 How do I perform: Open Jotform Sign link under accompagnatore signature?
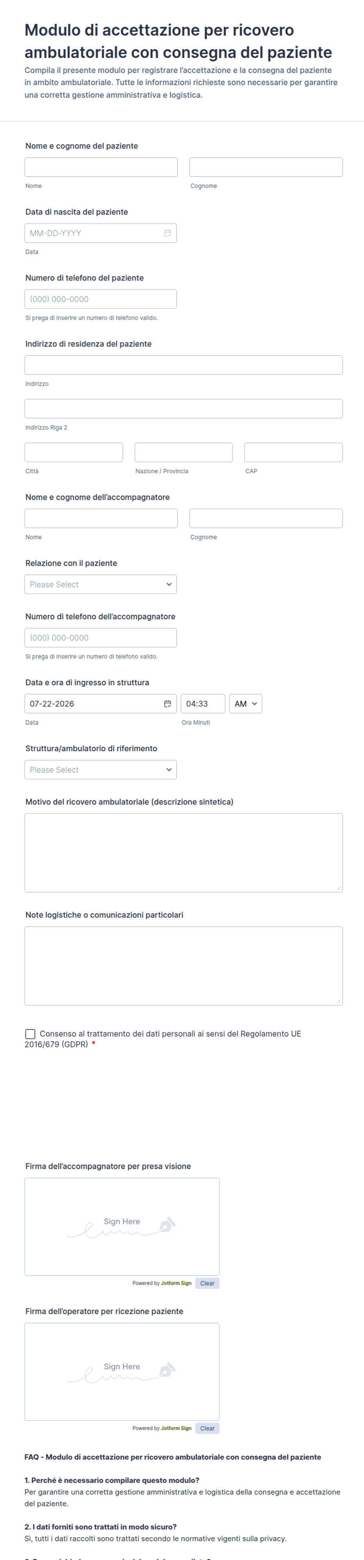176,1283
